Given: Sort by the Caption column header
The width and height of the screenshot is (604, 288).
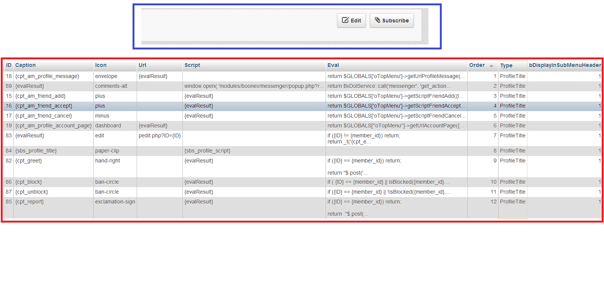Looking at the screenshot, I should (26, 65).
